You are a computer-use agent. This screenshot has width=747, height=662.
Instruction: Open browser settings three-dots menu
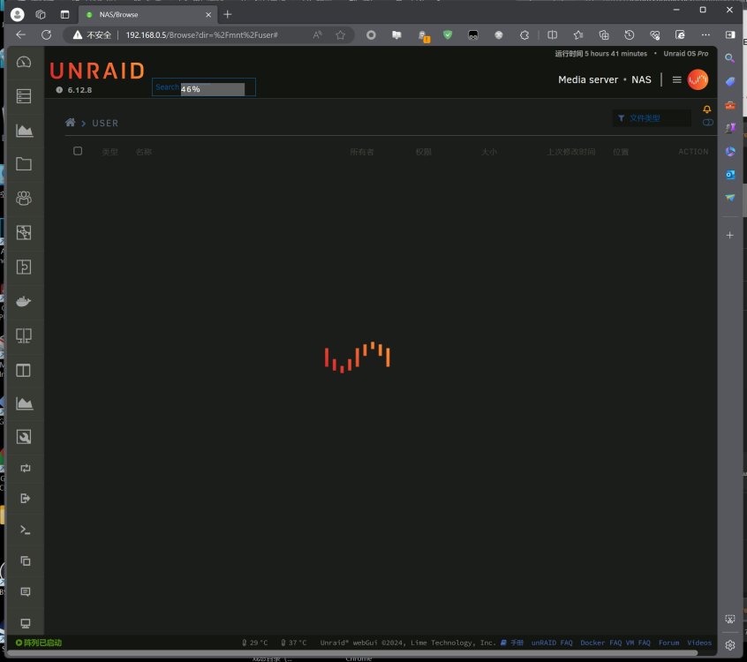[x=705, y=34]
